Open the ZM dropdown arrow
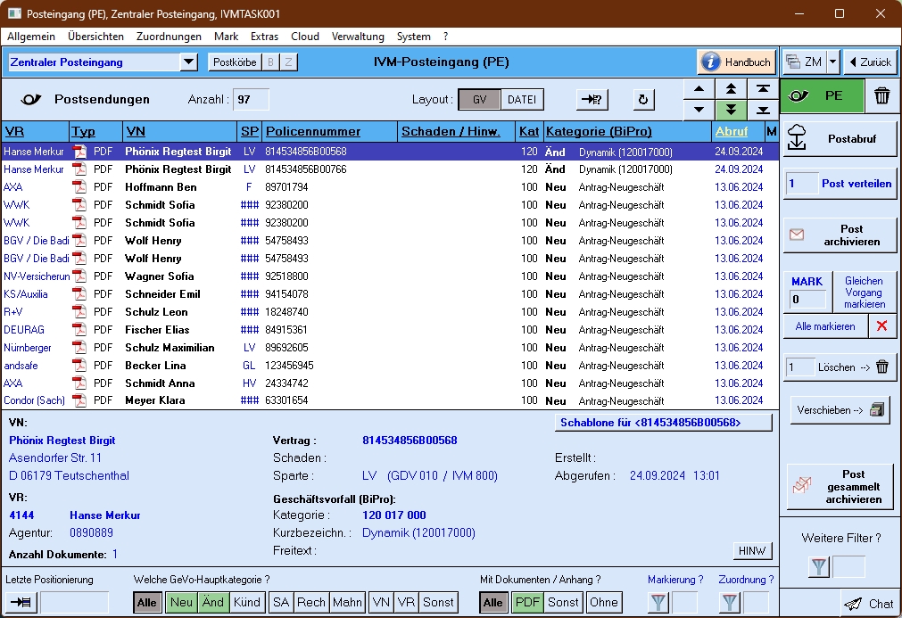Image resolution: width=902 pixels, height=618 pixels. [832, 62]
